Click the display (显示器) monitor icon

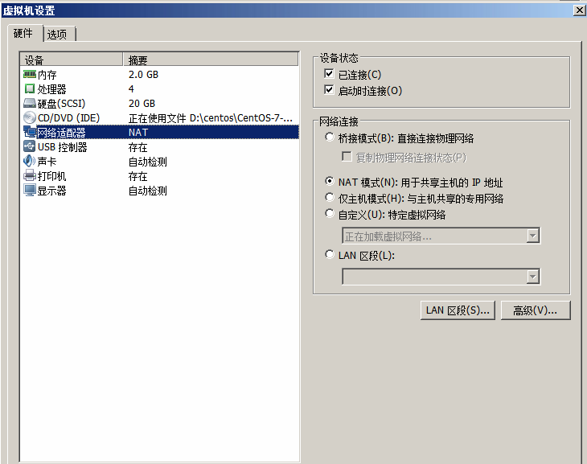(30, 191)
